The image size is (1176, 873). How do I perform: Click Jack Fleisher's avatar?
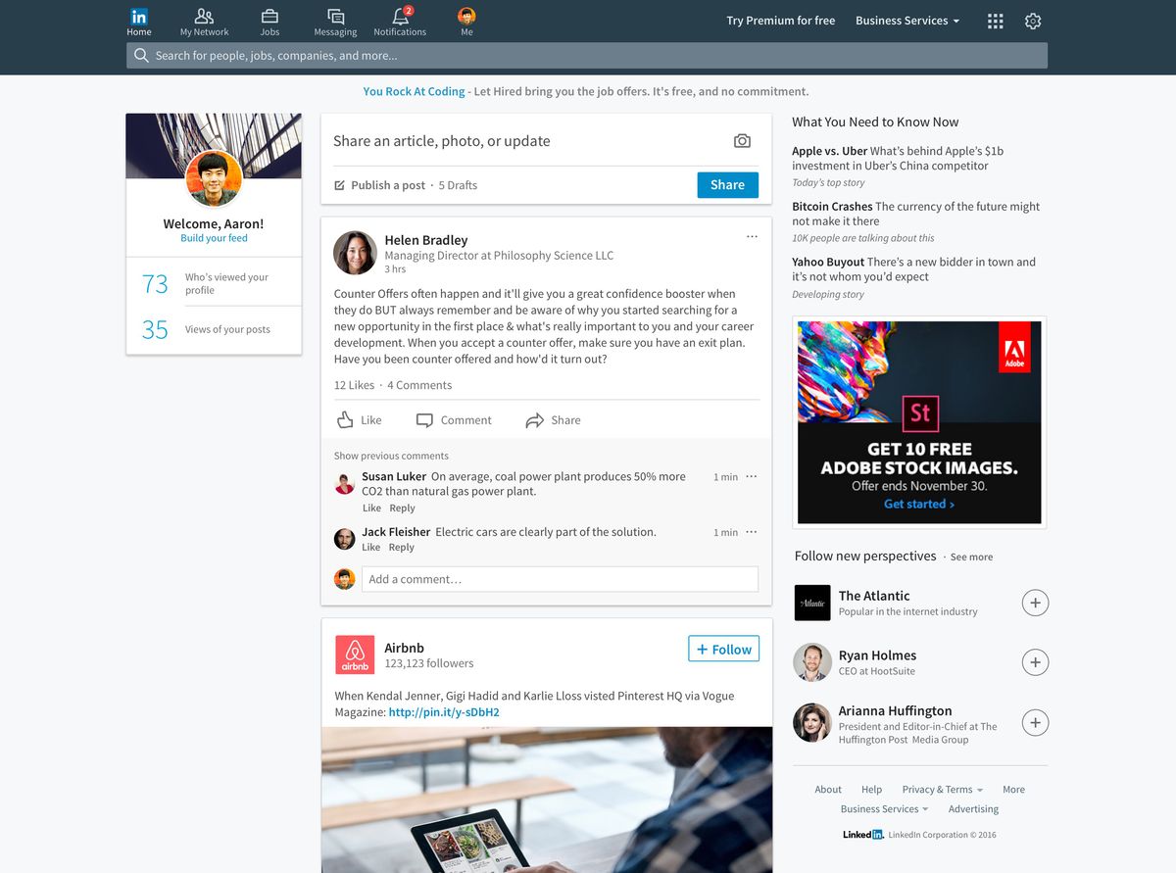(344, 539)
